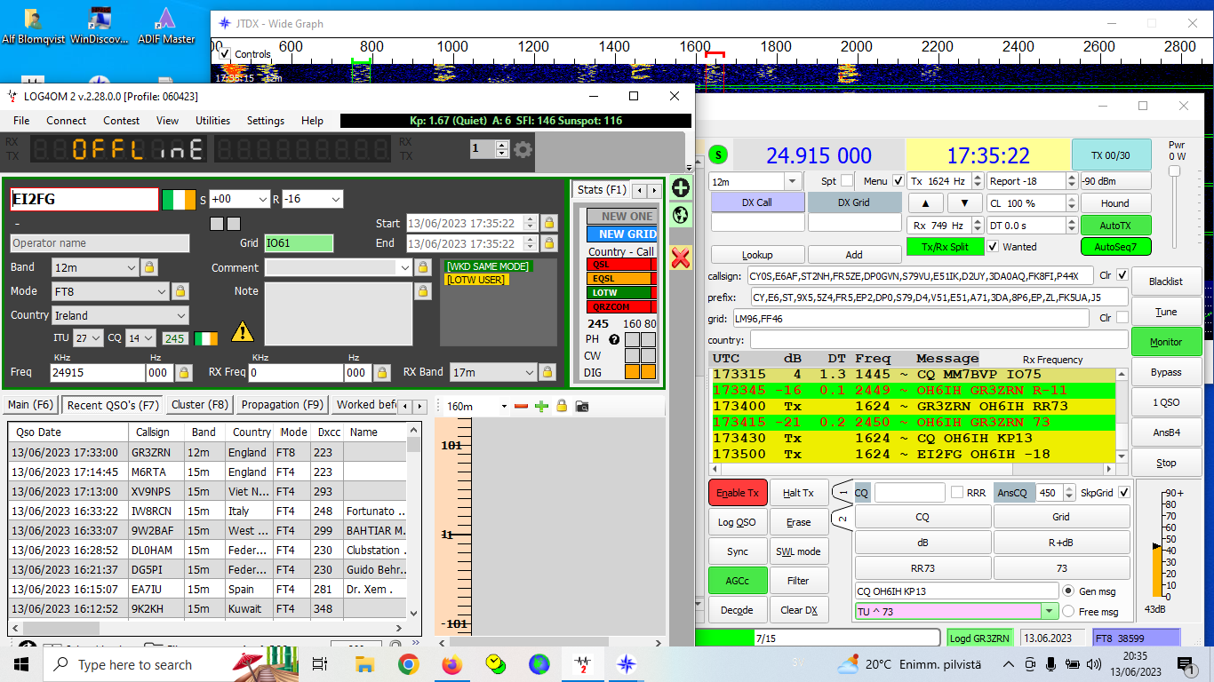Click the Log QSO button
The height and width of the screenshot is (682, 1214).
point(738,522)
